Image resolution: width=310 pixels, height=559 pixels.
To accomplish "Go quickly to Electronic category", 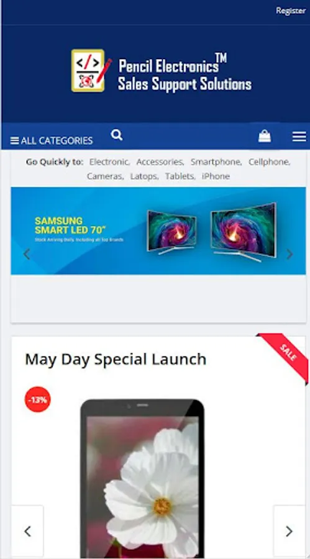I will tap(109, 162).
